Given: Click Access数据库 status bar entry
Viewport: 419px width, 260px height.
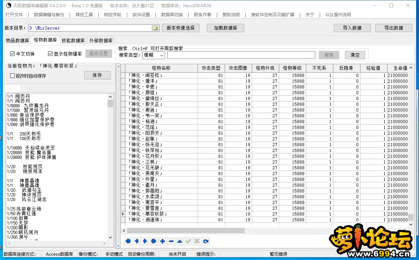Looking at the screenshot, I should [59, 254].
